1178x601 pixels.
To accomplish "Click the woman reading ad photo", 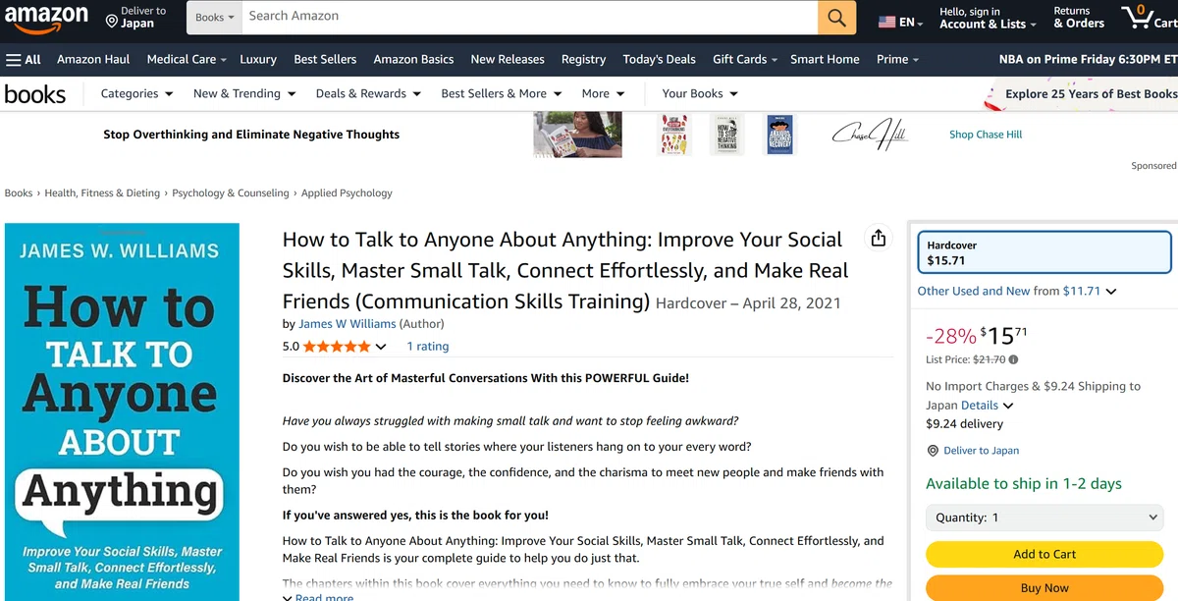I will coord(577,135).
